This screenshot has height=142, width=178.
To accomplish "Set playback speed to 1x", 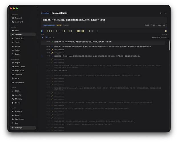I will [46, 37].
